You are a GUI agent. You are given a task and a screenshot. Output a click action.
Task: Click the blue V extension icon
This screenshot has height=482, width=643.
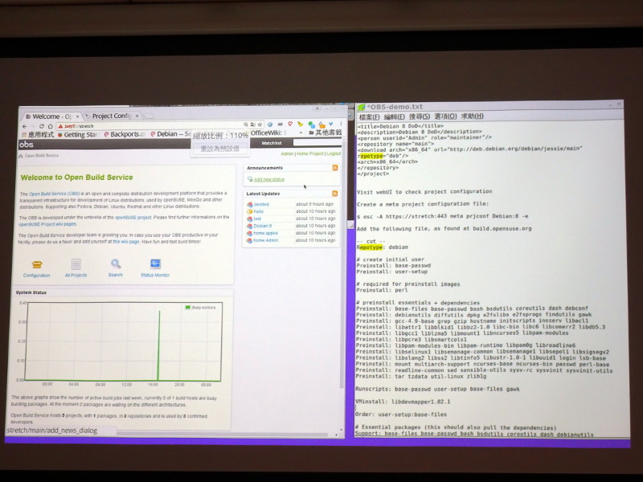pos(331,124)
